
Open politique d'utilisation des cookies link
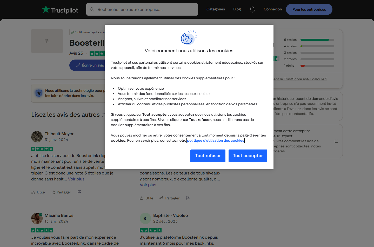[x=216, y=140]
